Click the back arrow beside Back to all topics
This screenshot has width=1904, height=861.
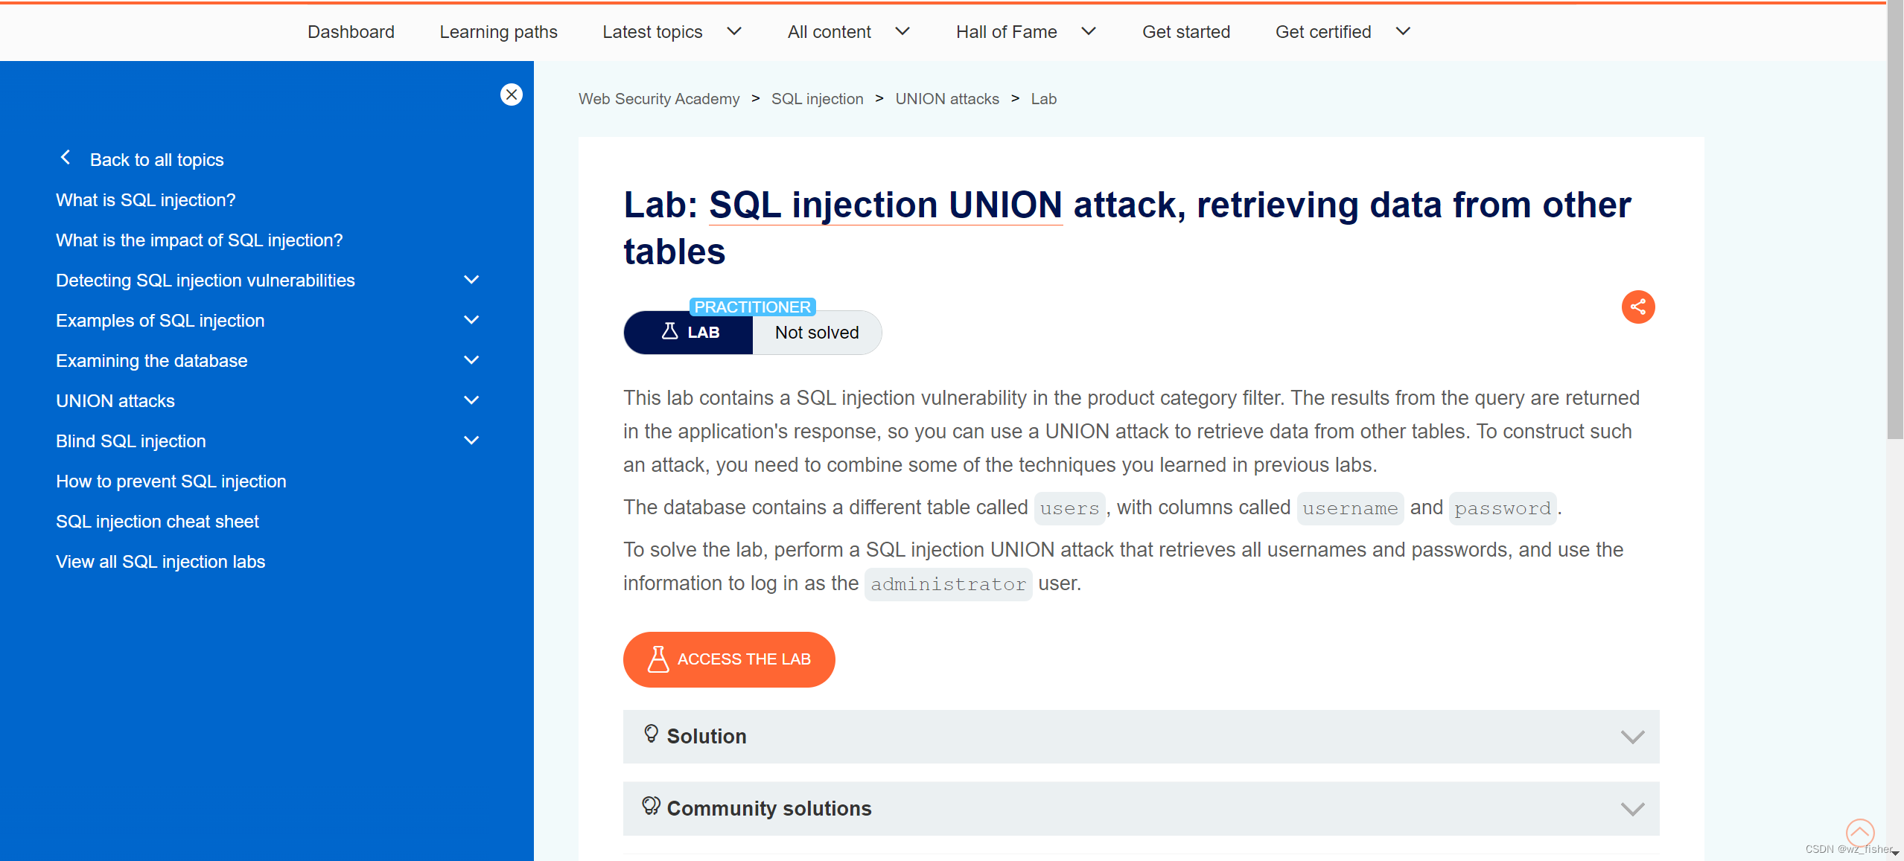pos(66,158)
